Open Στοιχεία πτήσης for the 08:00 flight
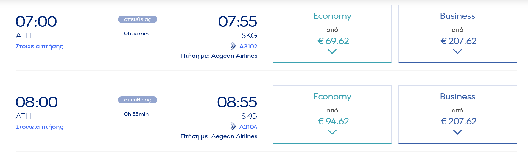This screenshot has height=157, width=528. point(39,127)
